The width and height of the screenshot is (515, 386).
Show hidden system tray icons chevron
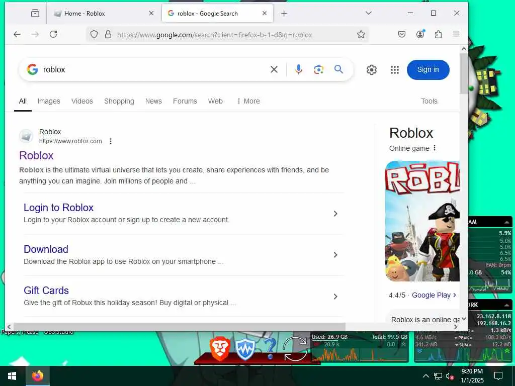[425, 376]
